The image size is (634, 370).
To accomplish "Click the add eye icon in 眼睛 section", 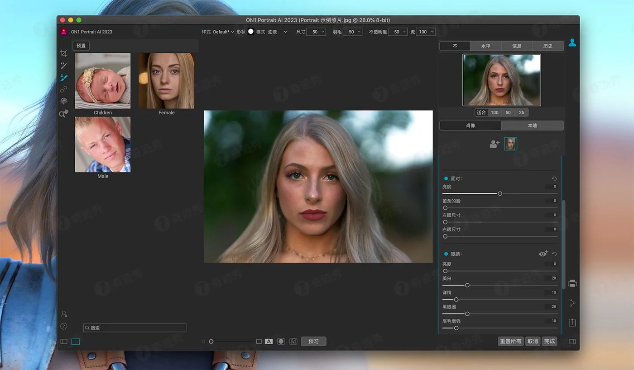I will (543, 254).
